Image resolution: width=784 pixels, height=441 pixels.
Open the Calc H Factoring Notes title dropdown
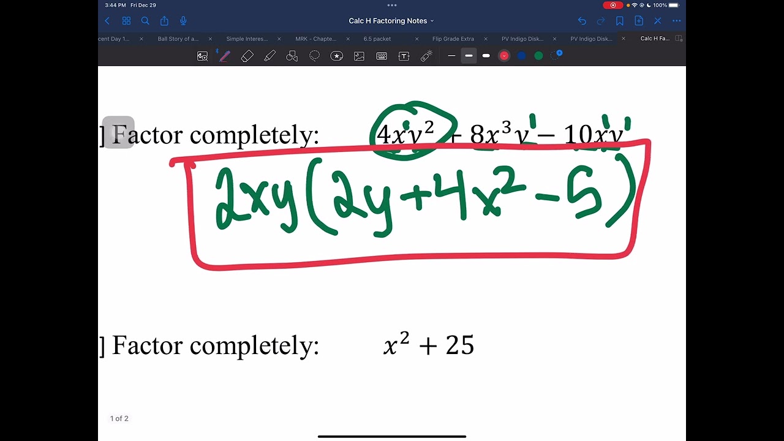(391, 21)
